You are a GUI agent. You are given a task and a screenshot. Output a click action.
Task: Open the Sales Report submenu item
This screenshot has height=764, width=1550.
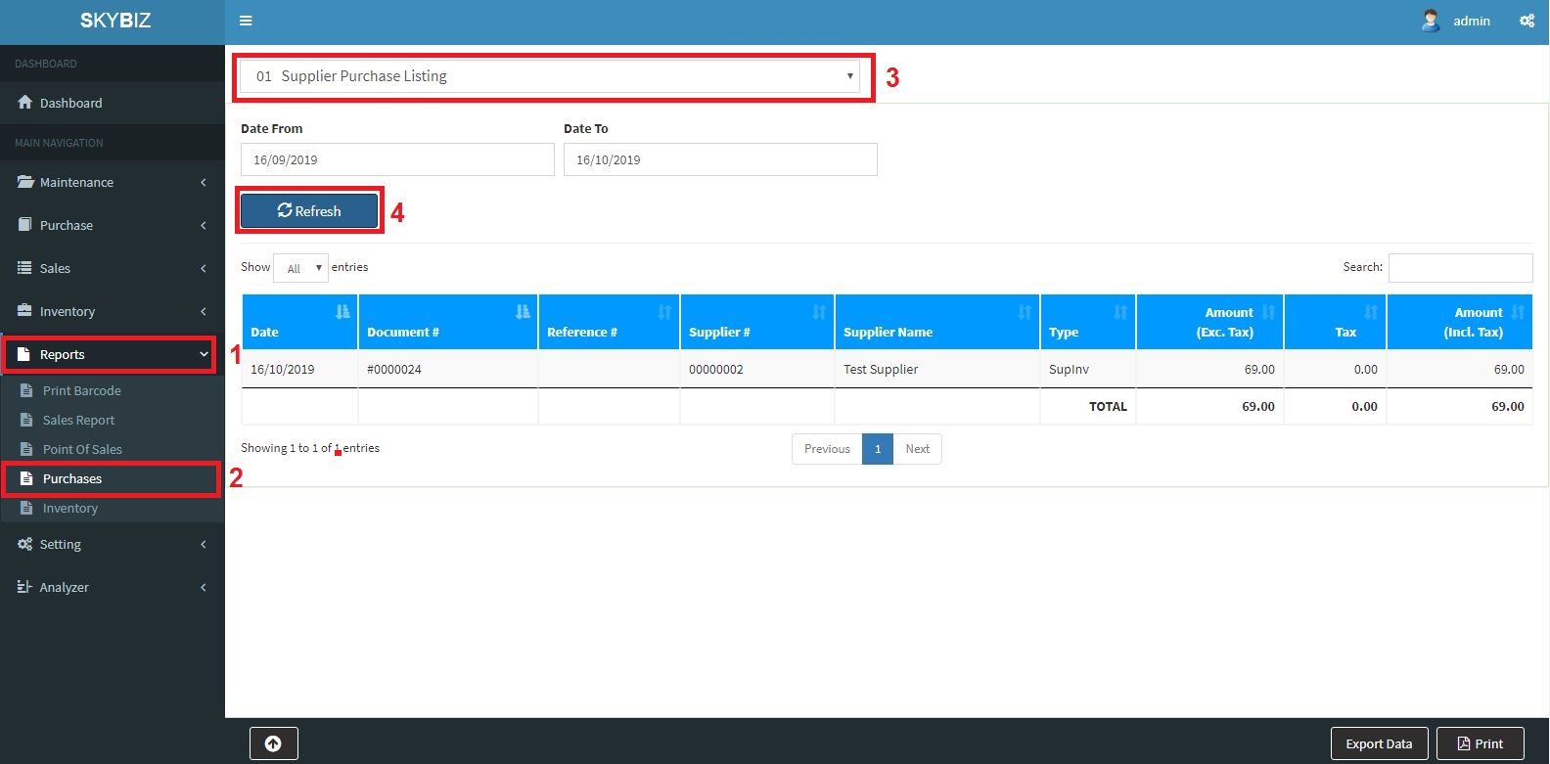click(78, 420)
